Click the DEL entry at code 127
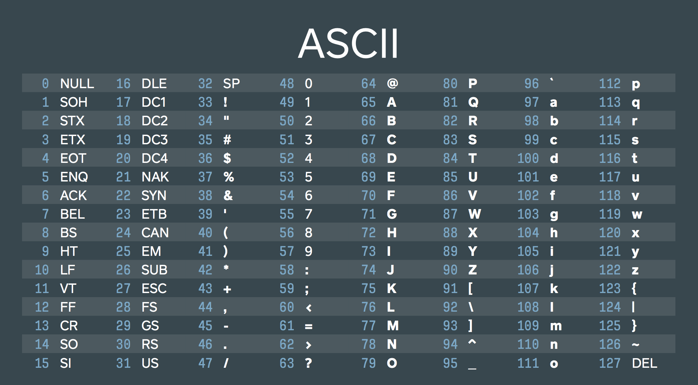This screenshot has width=698, height=385. click(x=645, y=363)
